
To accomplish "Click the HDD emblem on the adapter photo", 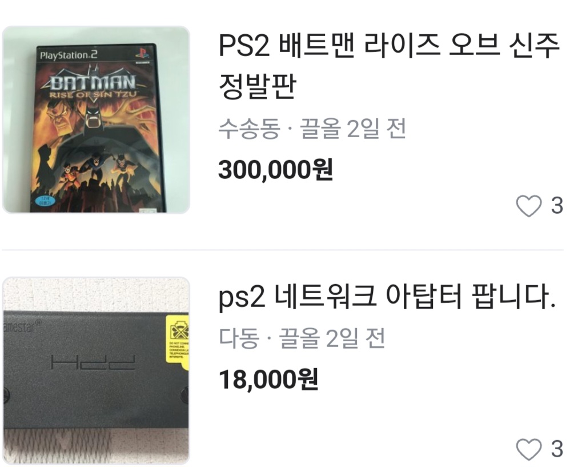I will click(93, 362).
